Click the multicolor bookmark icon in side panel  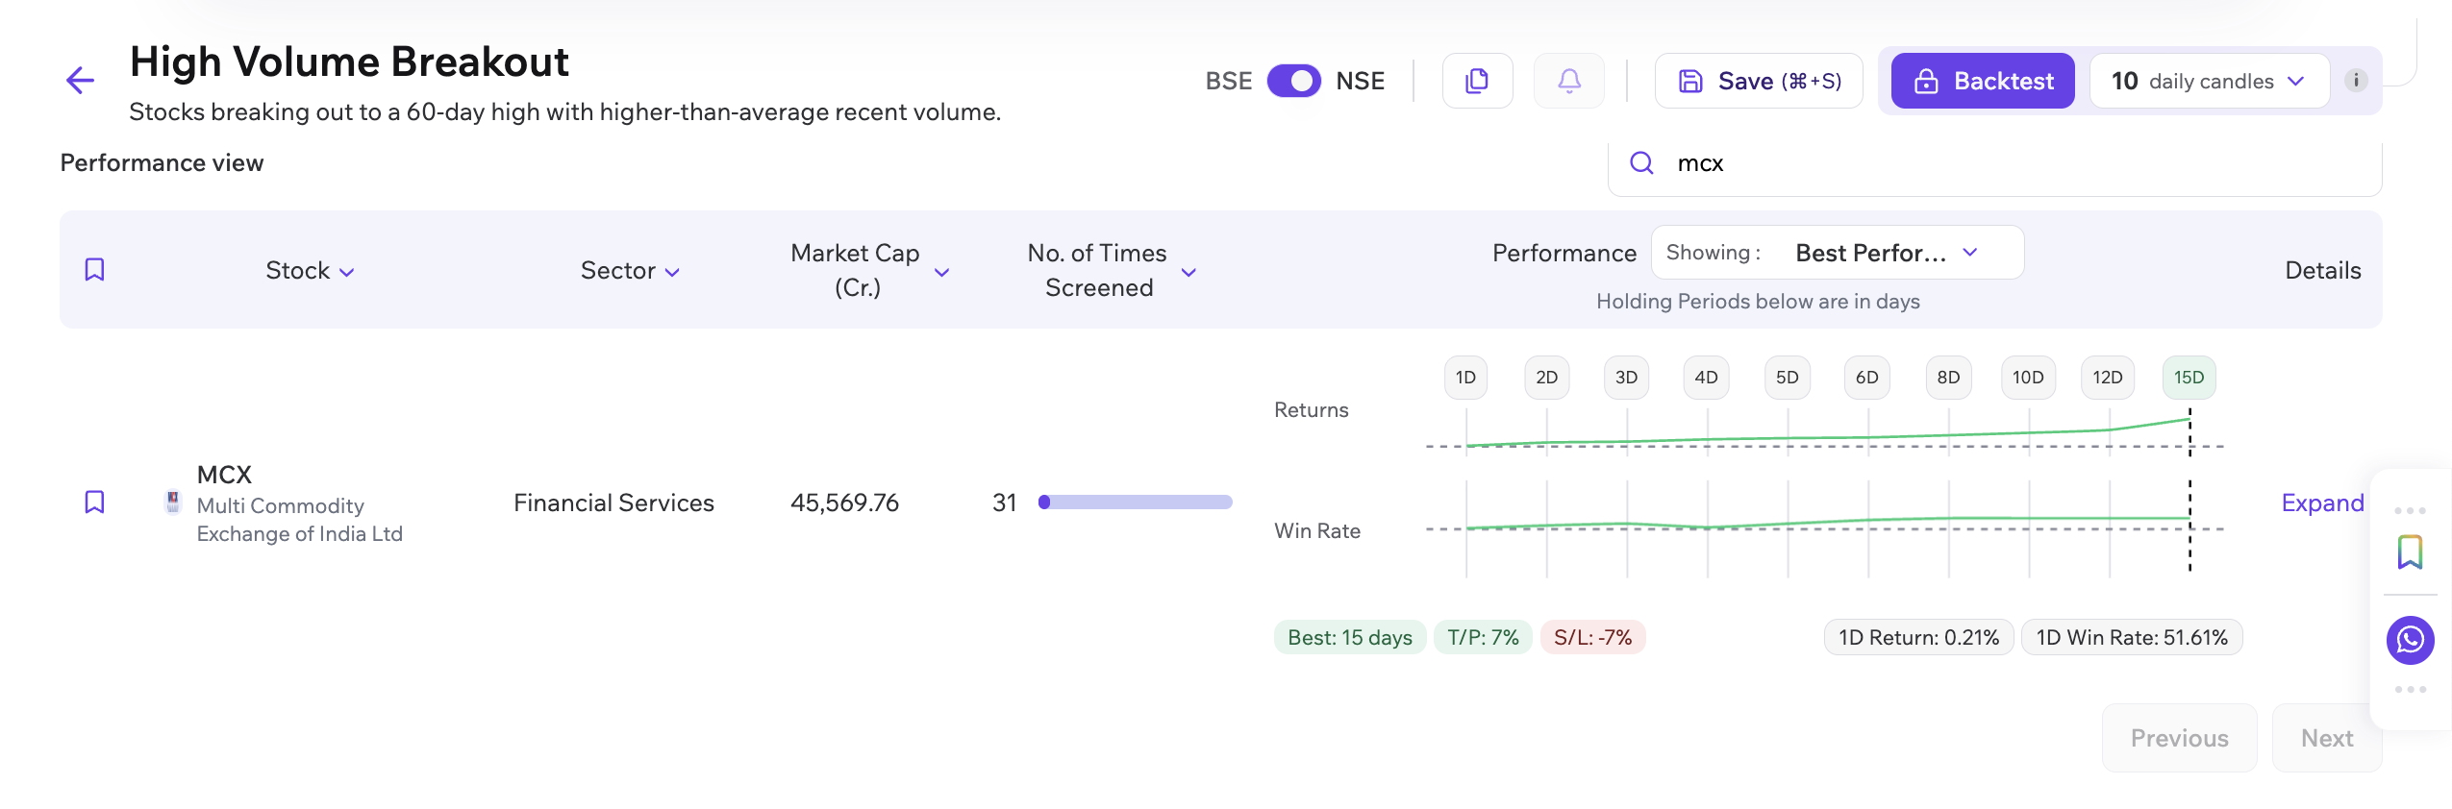pos(2410,552)
